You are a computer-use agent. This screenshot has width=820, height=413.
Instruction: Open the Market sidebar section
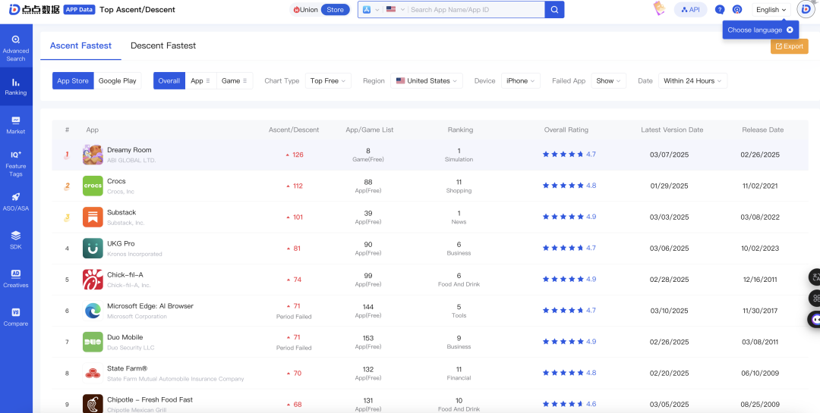pos(16,125)
